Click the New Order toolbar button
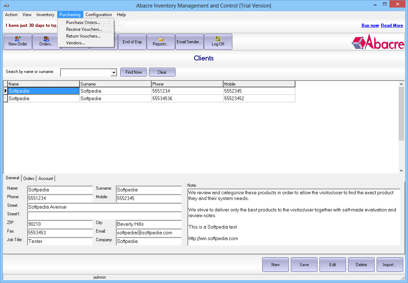408x283 pixels. pos(18,42)
